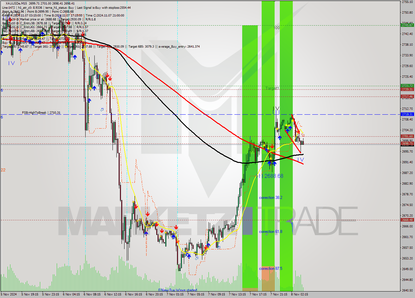The height and width of the screenshot is (298, 415).
Task: Click the '5 Nov 2024' date label
Action: (x=8, y=294)
